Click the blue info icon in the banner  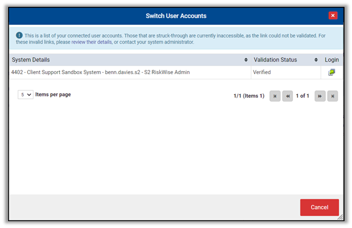19,36
